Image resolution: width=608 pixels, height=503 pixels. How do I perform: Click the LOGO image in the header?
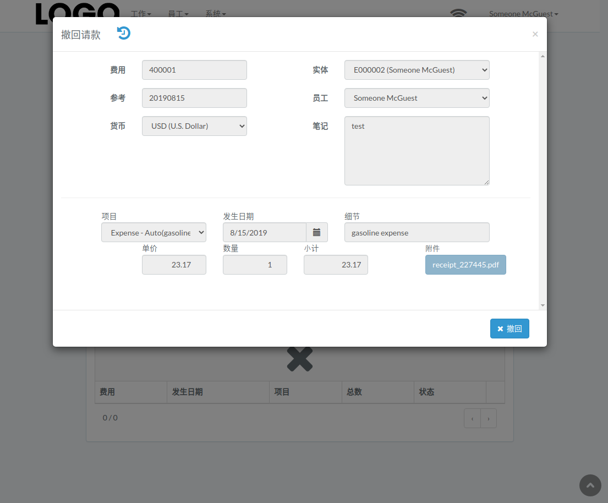(78, 13)
